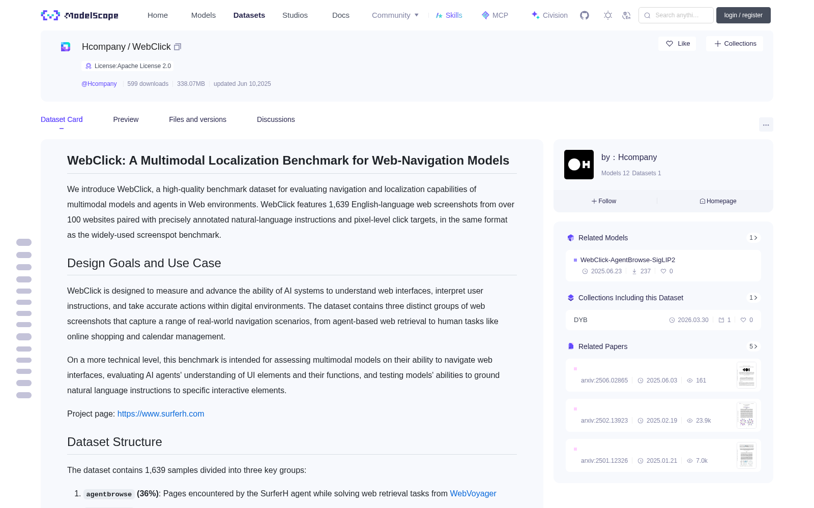Switch language with the translate icon
This screenshot has height=508, width=814.
(627, 15)
